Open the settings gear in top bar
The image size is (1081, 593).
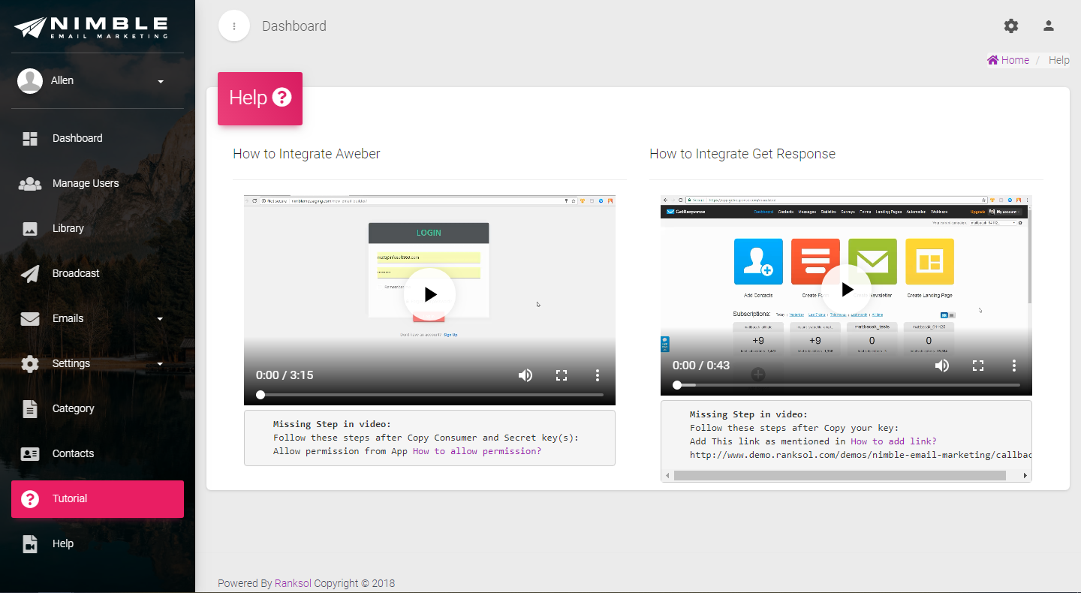pos(1011,26)
